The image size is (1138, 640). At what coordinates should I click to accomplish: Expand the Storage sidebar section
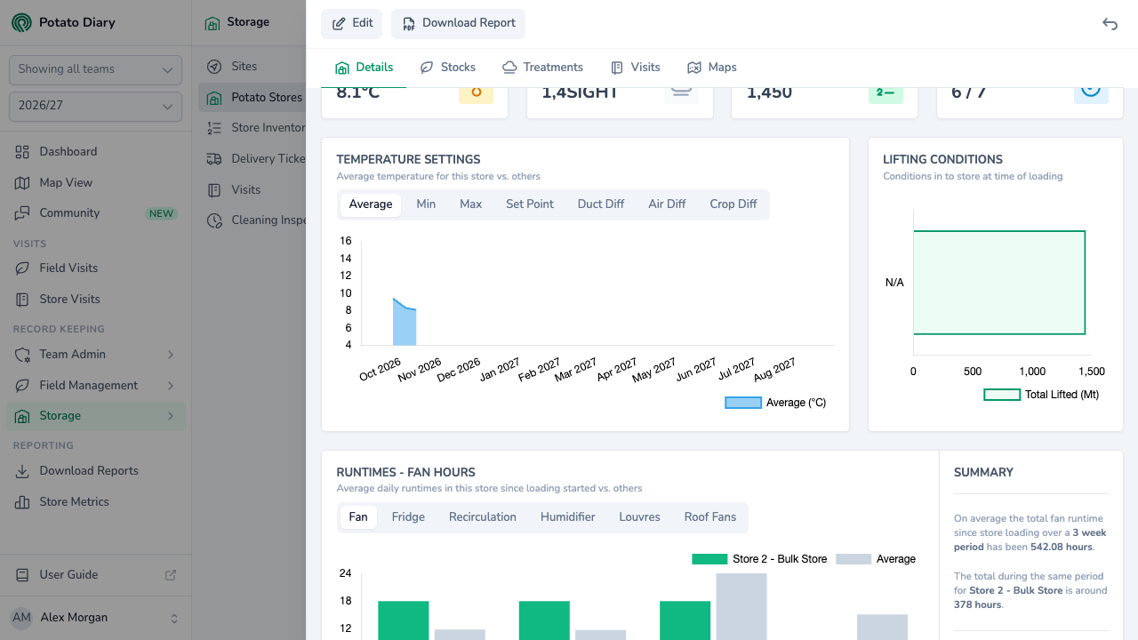(x=170, y=416)
